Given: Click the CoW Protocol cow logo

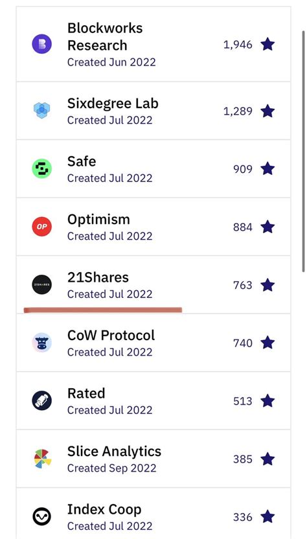Looking at the screenshot, I should pos(42,343).
